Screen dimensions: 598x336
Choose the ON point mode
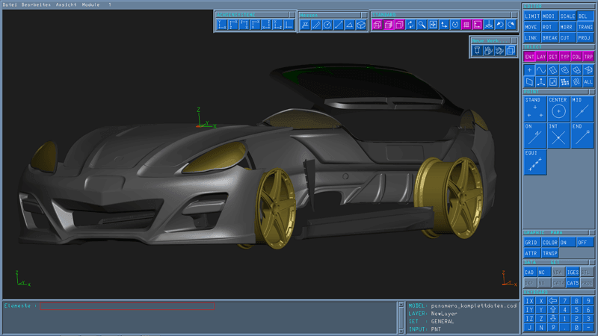tap(535, 136)
